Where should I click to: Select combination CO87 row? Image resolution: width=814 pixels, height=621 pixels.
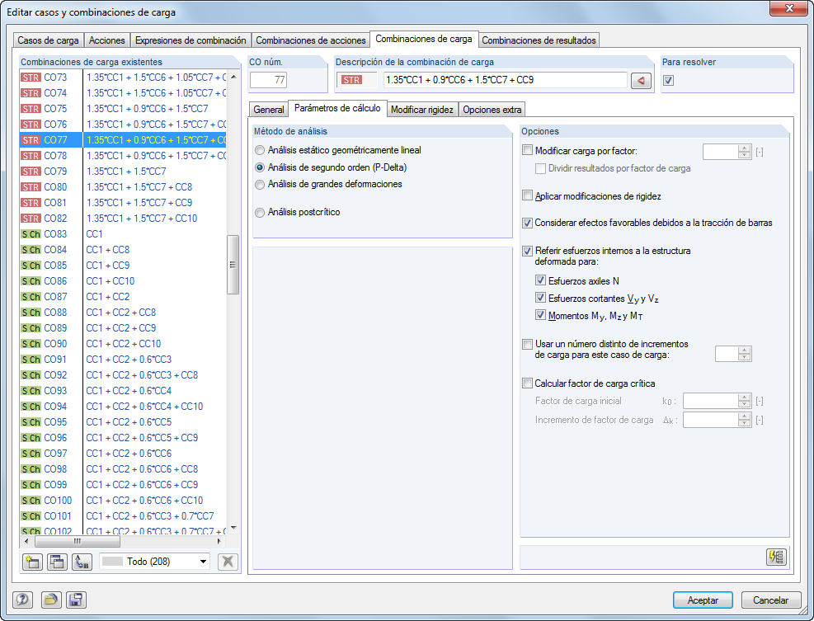(123, 297)
